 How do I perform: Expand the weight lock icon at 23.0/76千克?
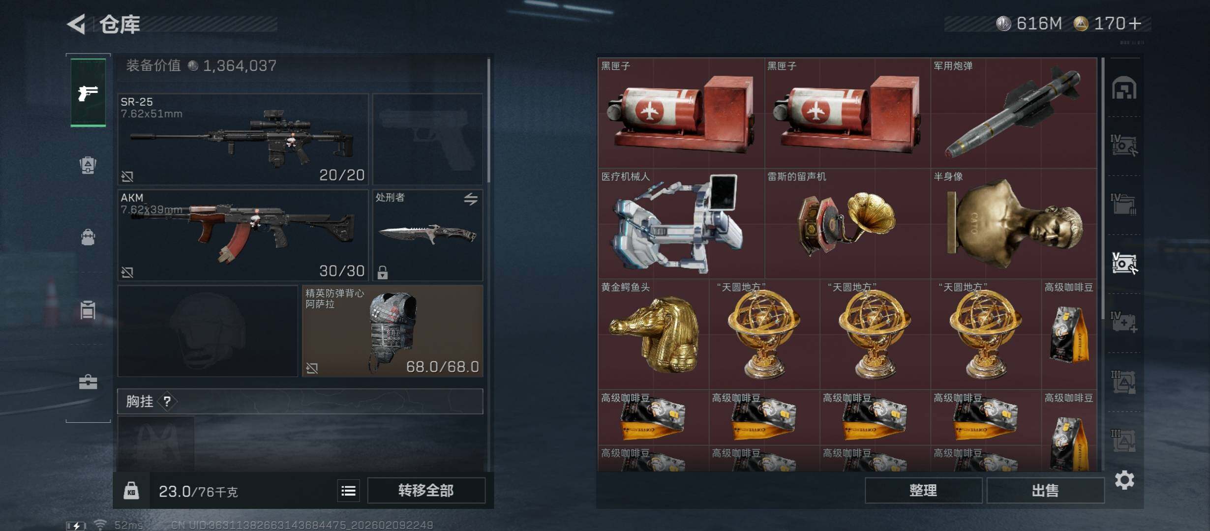[x=131, y=490]
